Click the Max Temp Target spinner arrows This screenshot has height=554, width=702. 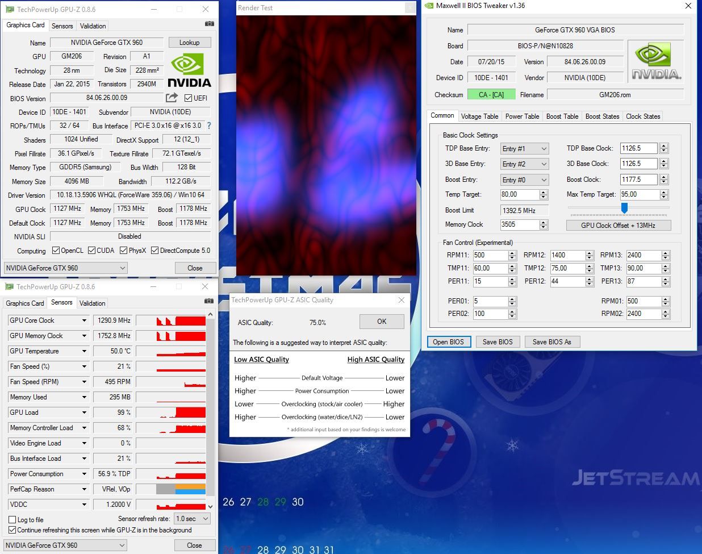[664, 194]
